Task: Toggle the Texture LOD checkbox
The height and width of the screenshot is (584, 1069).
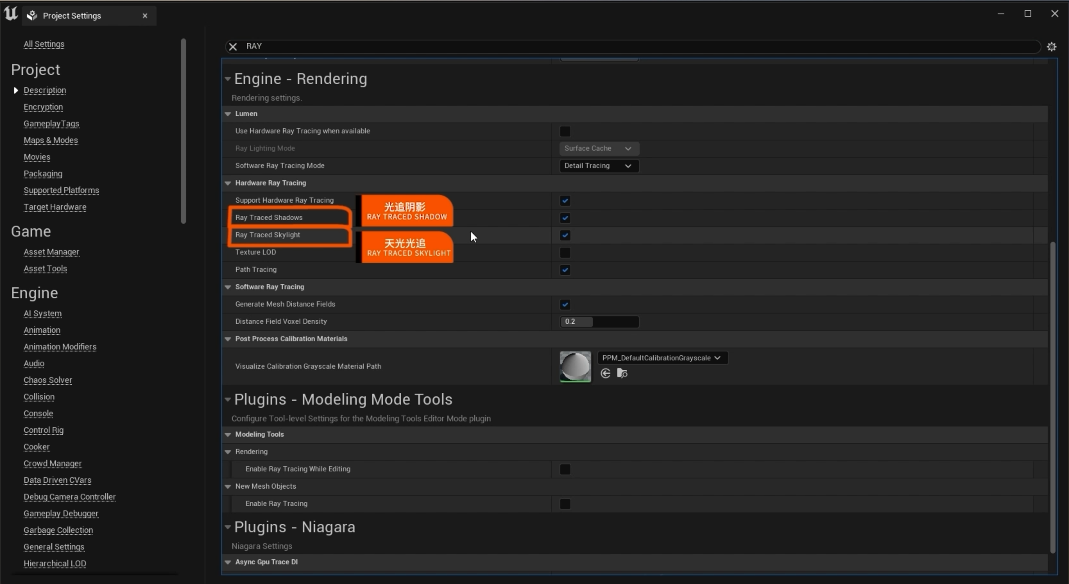Action: click(x=565, y=253)
